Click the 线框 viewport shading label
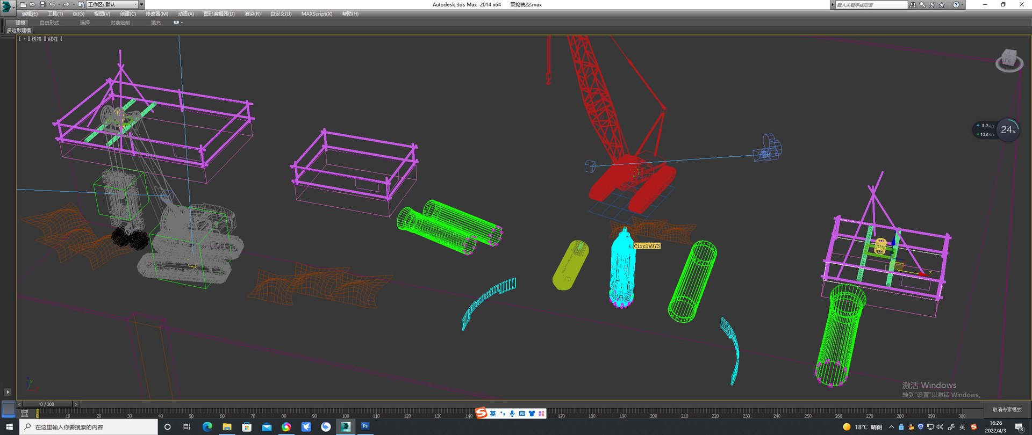Image resolution: width=1032 pixels, height=435 pixels. click(x=53, y=39)
